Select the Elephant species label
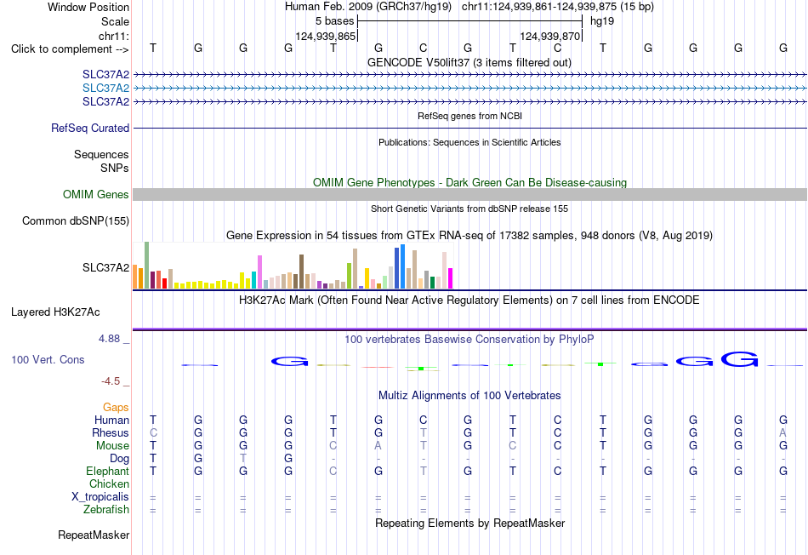Viewport: 808px width, 555px height. 107,471
